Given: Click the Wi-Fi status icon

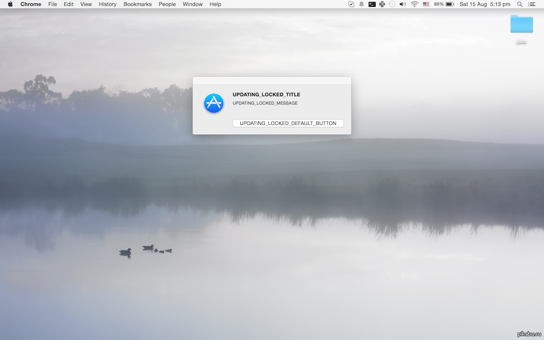Looking at the screenshot, I should [414, 4].
